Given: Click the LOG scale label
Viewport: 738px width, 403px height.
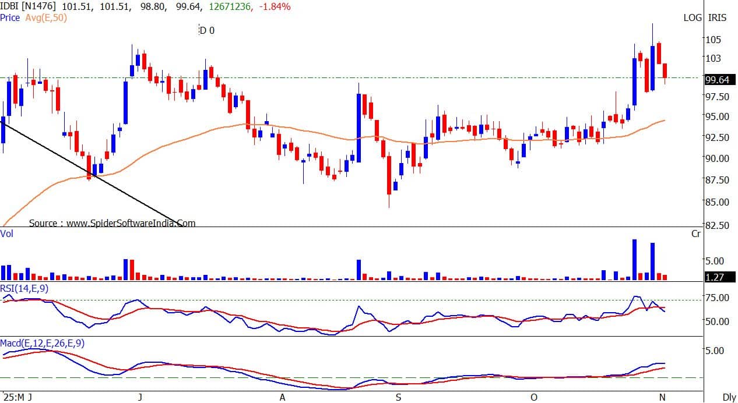Looking at the screenshot, I should coord(693,17).
